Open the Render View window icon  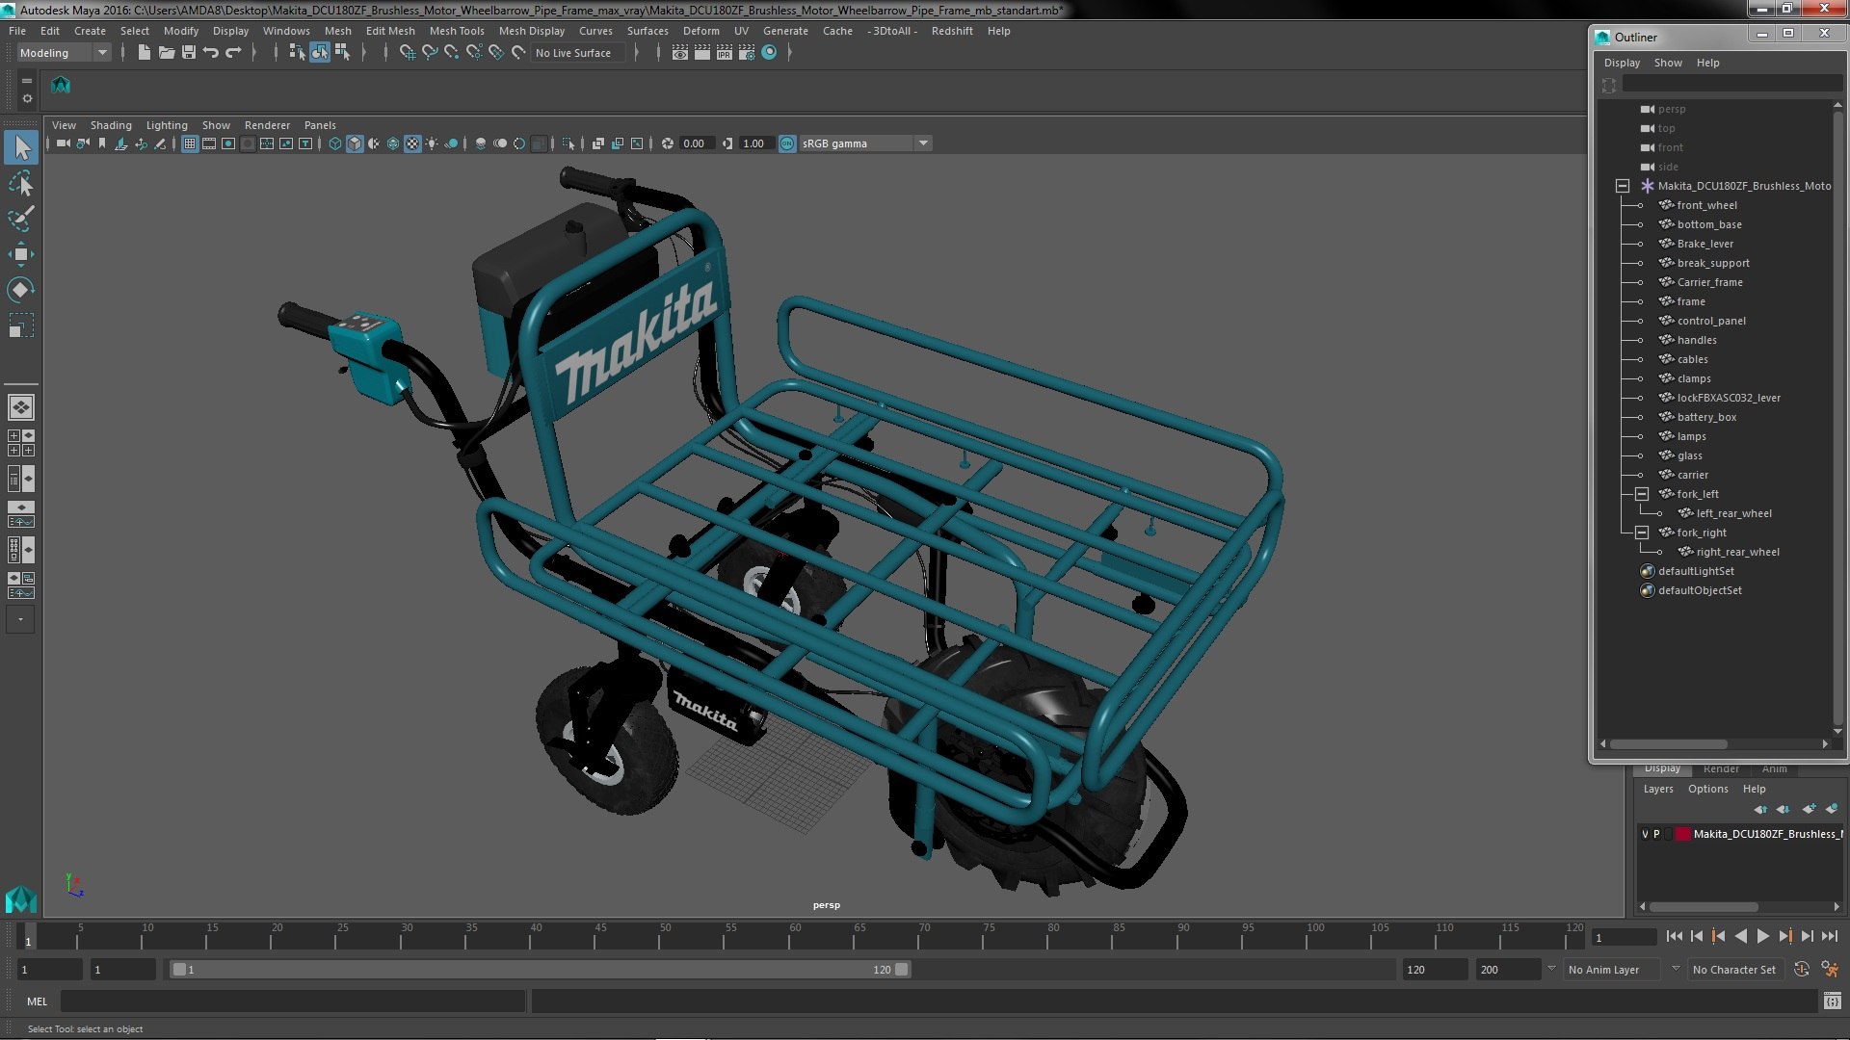pyautogui.click(x=680, y=53)
